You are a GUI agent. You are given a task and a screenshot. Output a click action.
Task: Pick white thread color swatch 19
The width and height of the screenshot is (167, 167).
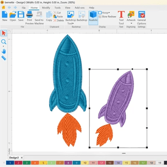tap(159, 163)
